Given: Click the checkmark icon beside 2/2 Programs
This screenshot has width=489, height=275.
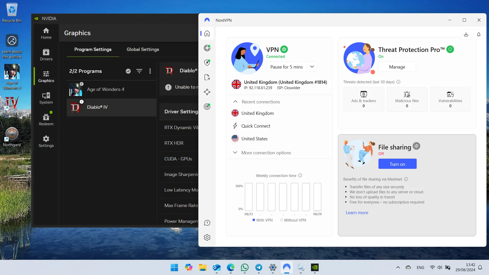Looking at the screenshot, I should tap(128, 71).
